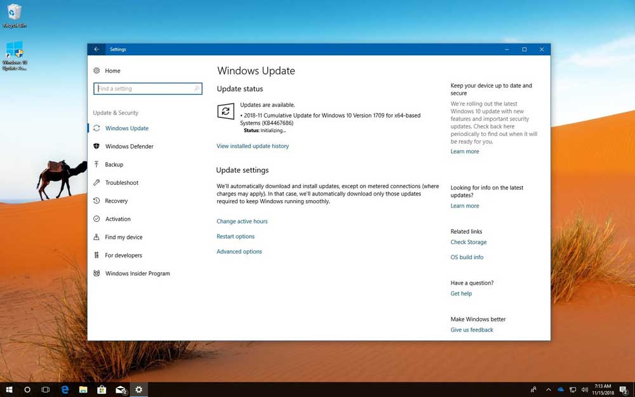635x397 pixels.
Task: Open Mail app from taskbar
Action: 121,390
